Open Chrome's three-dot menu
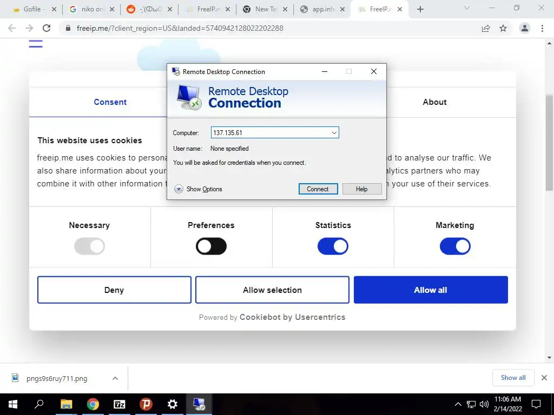Image resolution: width=554 pixels, height=415 pixels. click(542, 28)
